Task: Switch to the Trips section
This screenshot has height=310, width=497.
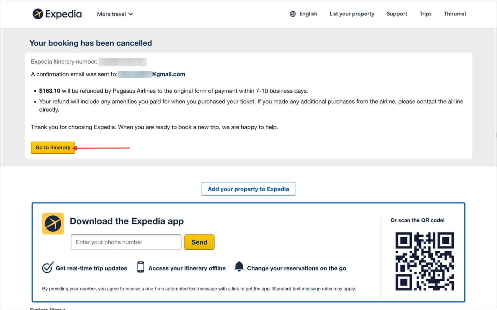Action: pyautogui.click(x=425, y=14)
